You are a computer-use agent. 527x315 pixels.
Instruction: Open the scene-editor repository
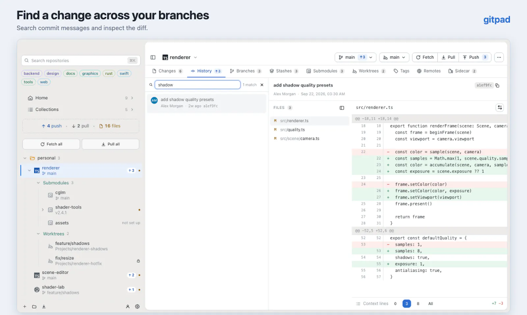coord(82,275)
